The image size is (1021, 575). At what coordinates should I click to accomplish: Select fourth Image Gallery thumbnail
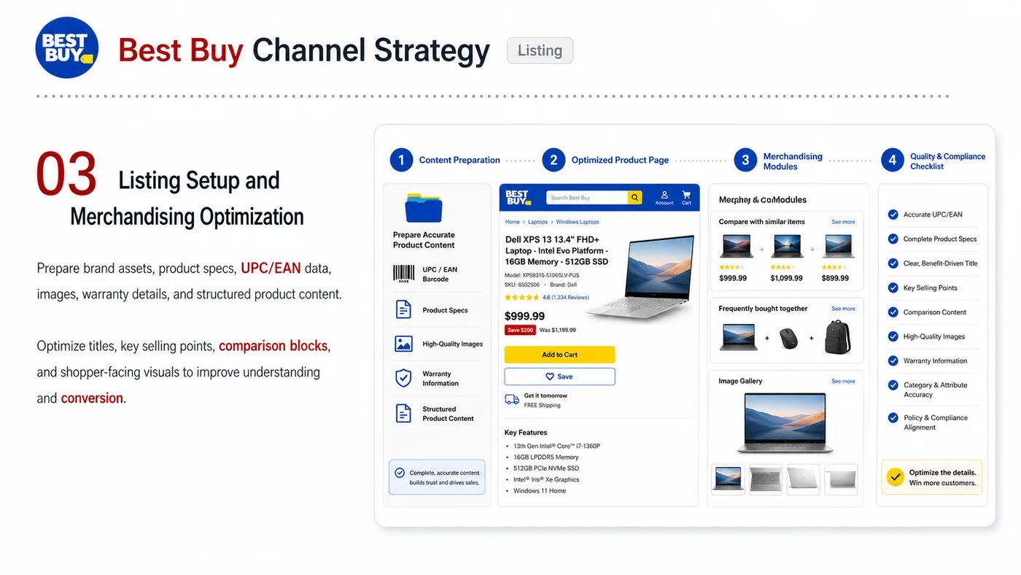tap(842, 479)
